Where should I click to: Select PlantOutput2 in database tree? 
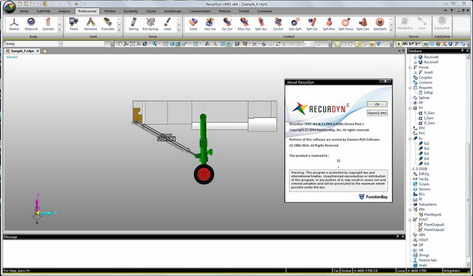tap(434, 229)
